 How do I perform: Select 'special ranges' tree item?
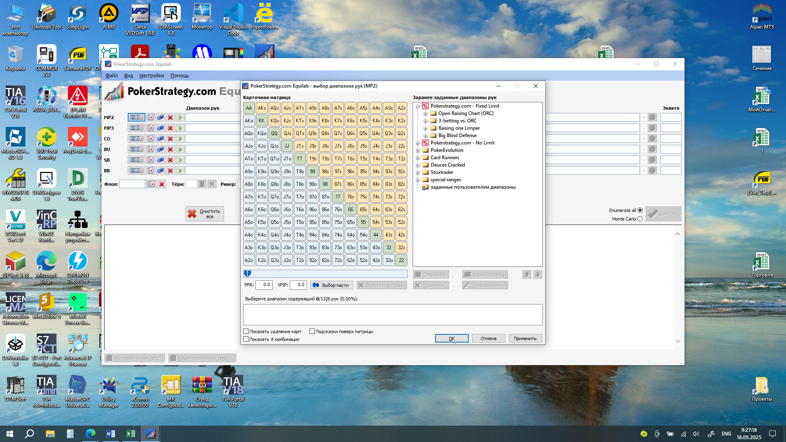(x=445, y=180)
